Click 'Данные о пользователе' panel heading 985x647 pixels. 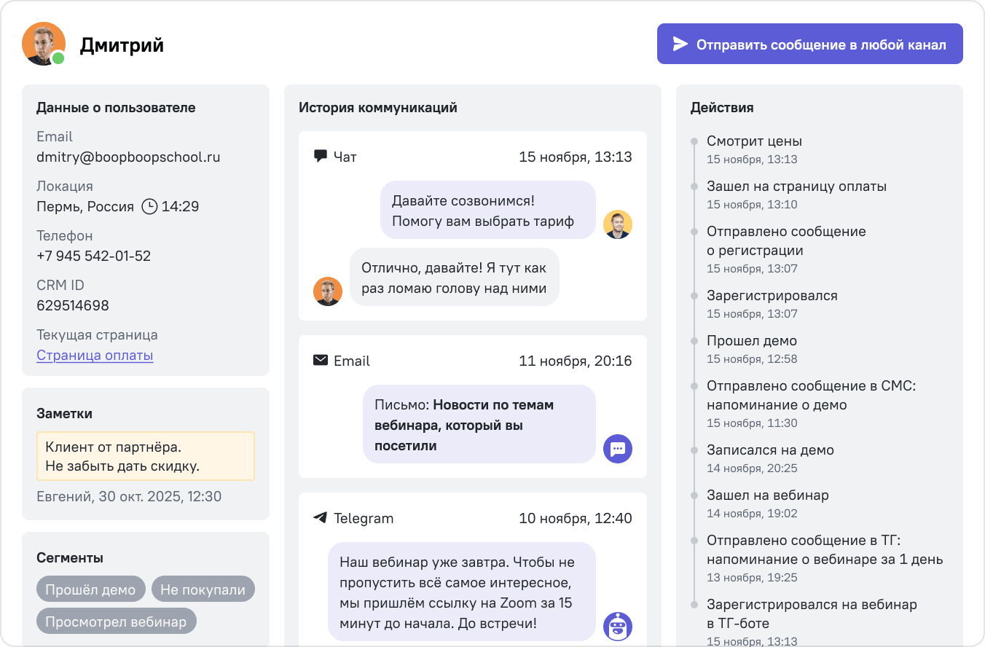pyautogui.click(x=116, y=108)
